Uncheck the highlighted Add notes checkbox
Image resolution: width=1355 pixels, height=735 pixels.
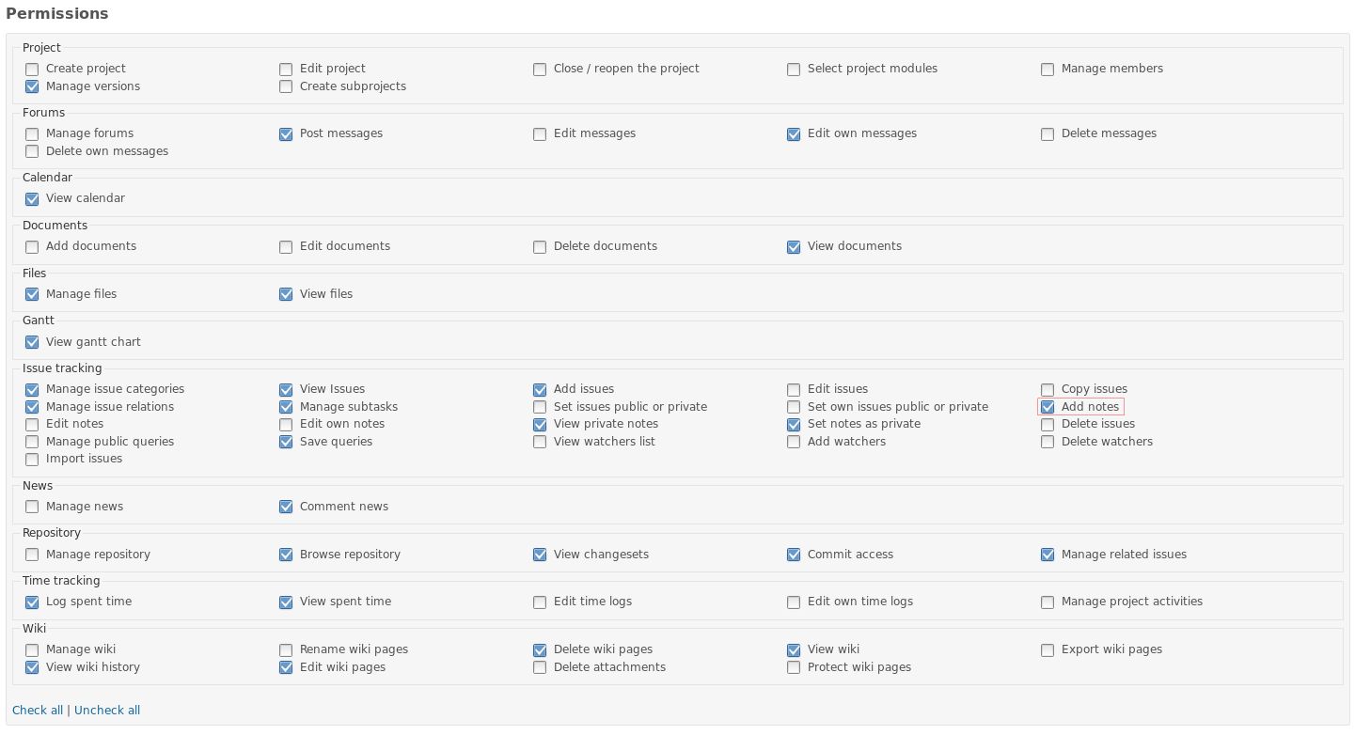point(1048,407)
